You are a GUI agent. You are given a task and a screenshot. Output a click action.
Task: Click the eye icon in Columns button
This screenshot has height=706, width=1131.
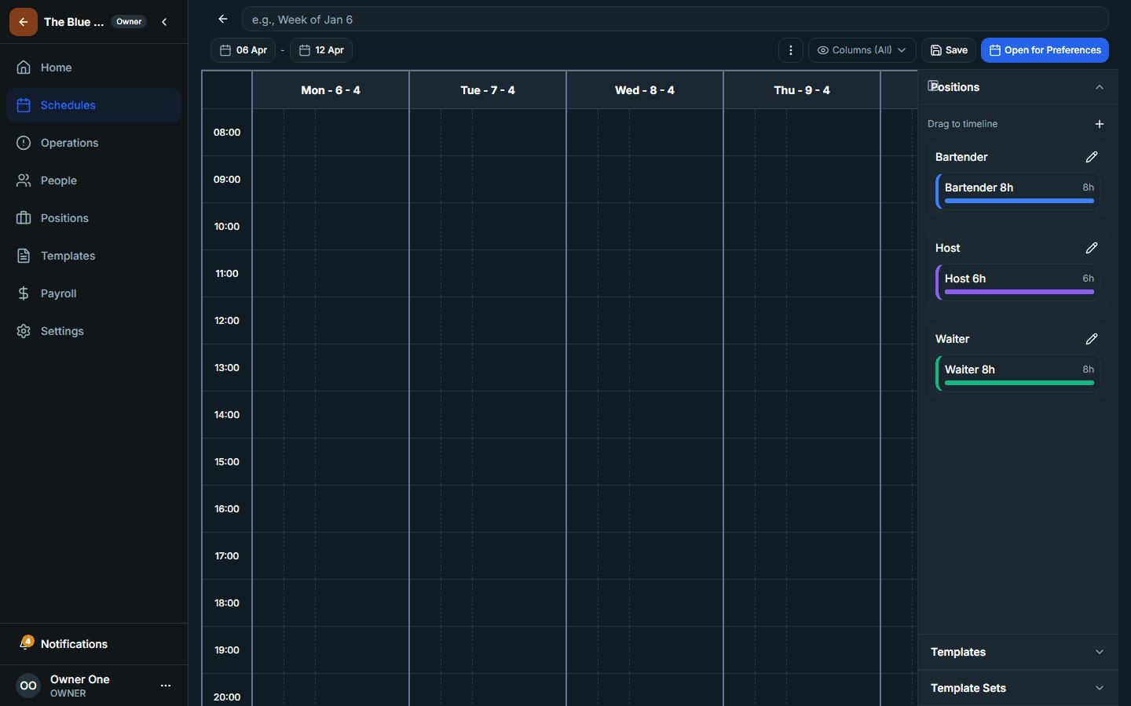pos(823,50)
